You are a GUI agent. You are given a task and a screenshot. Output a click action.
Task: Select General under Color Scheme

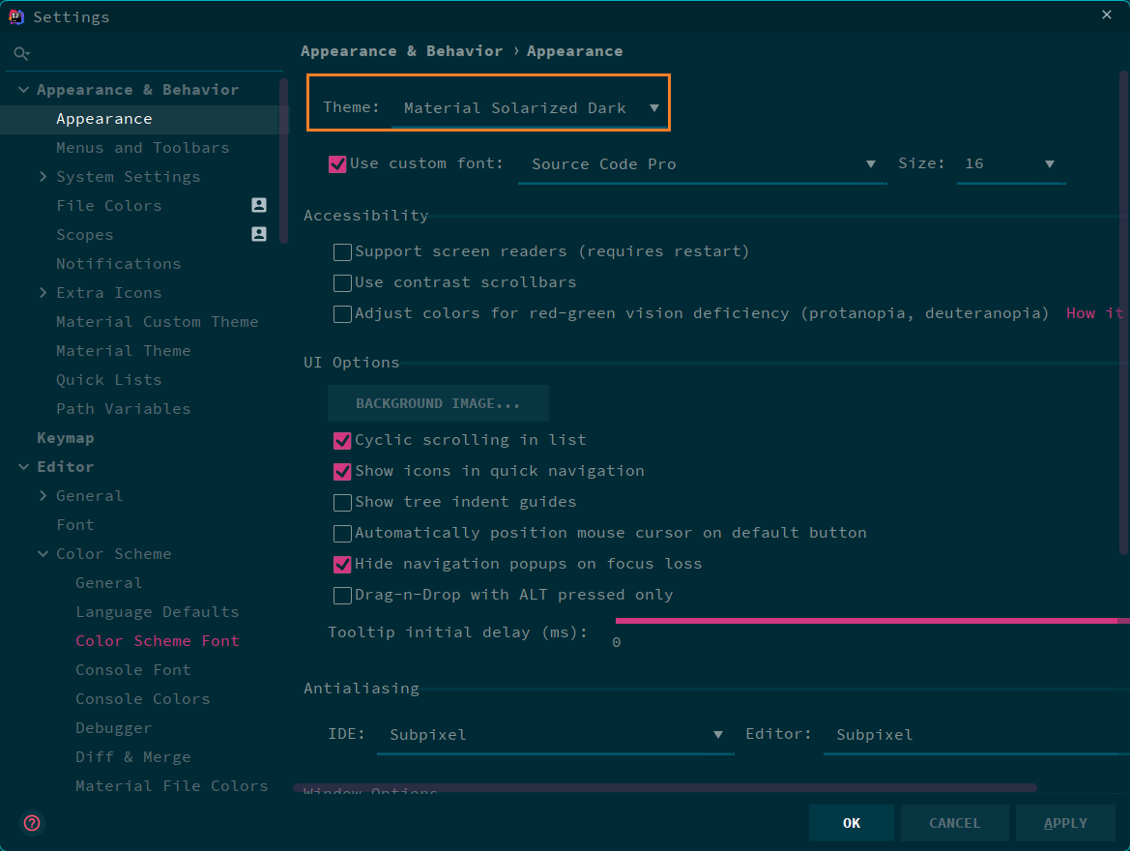coord(109,583)
